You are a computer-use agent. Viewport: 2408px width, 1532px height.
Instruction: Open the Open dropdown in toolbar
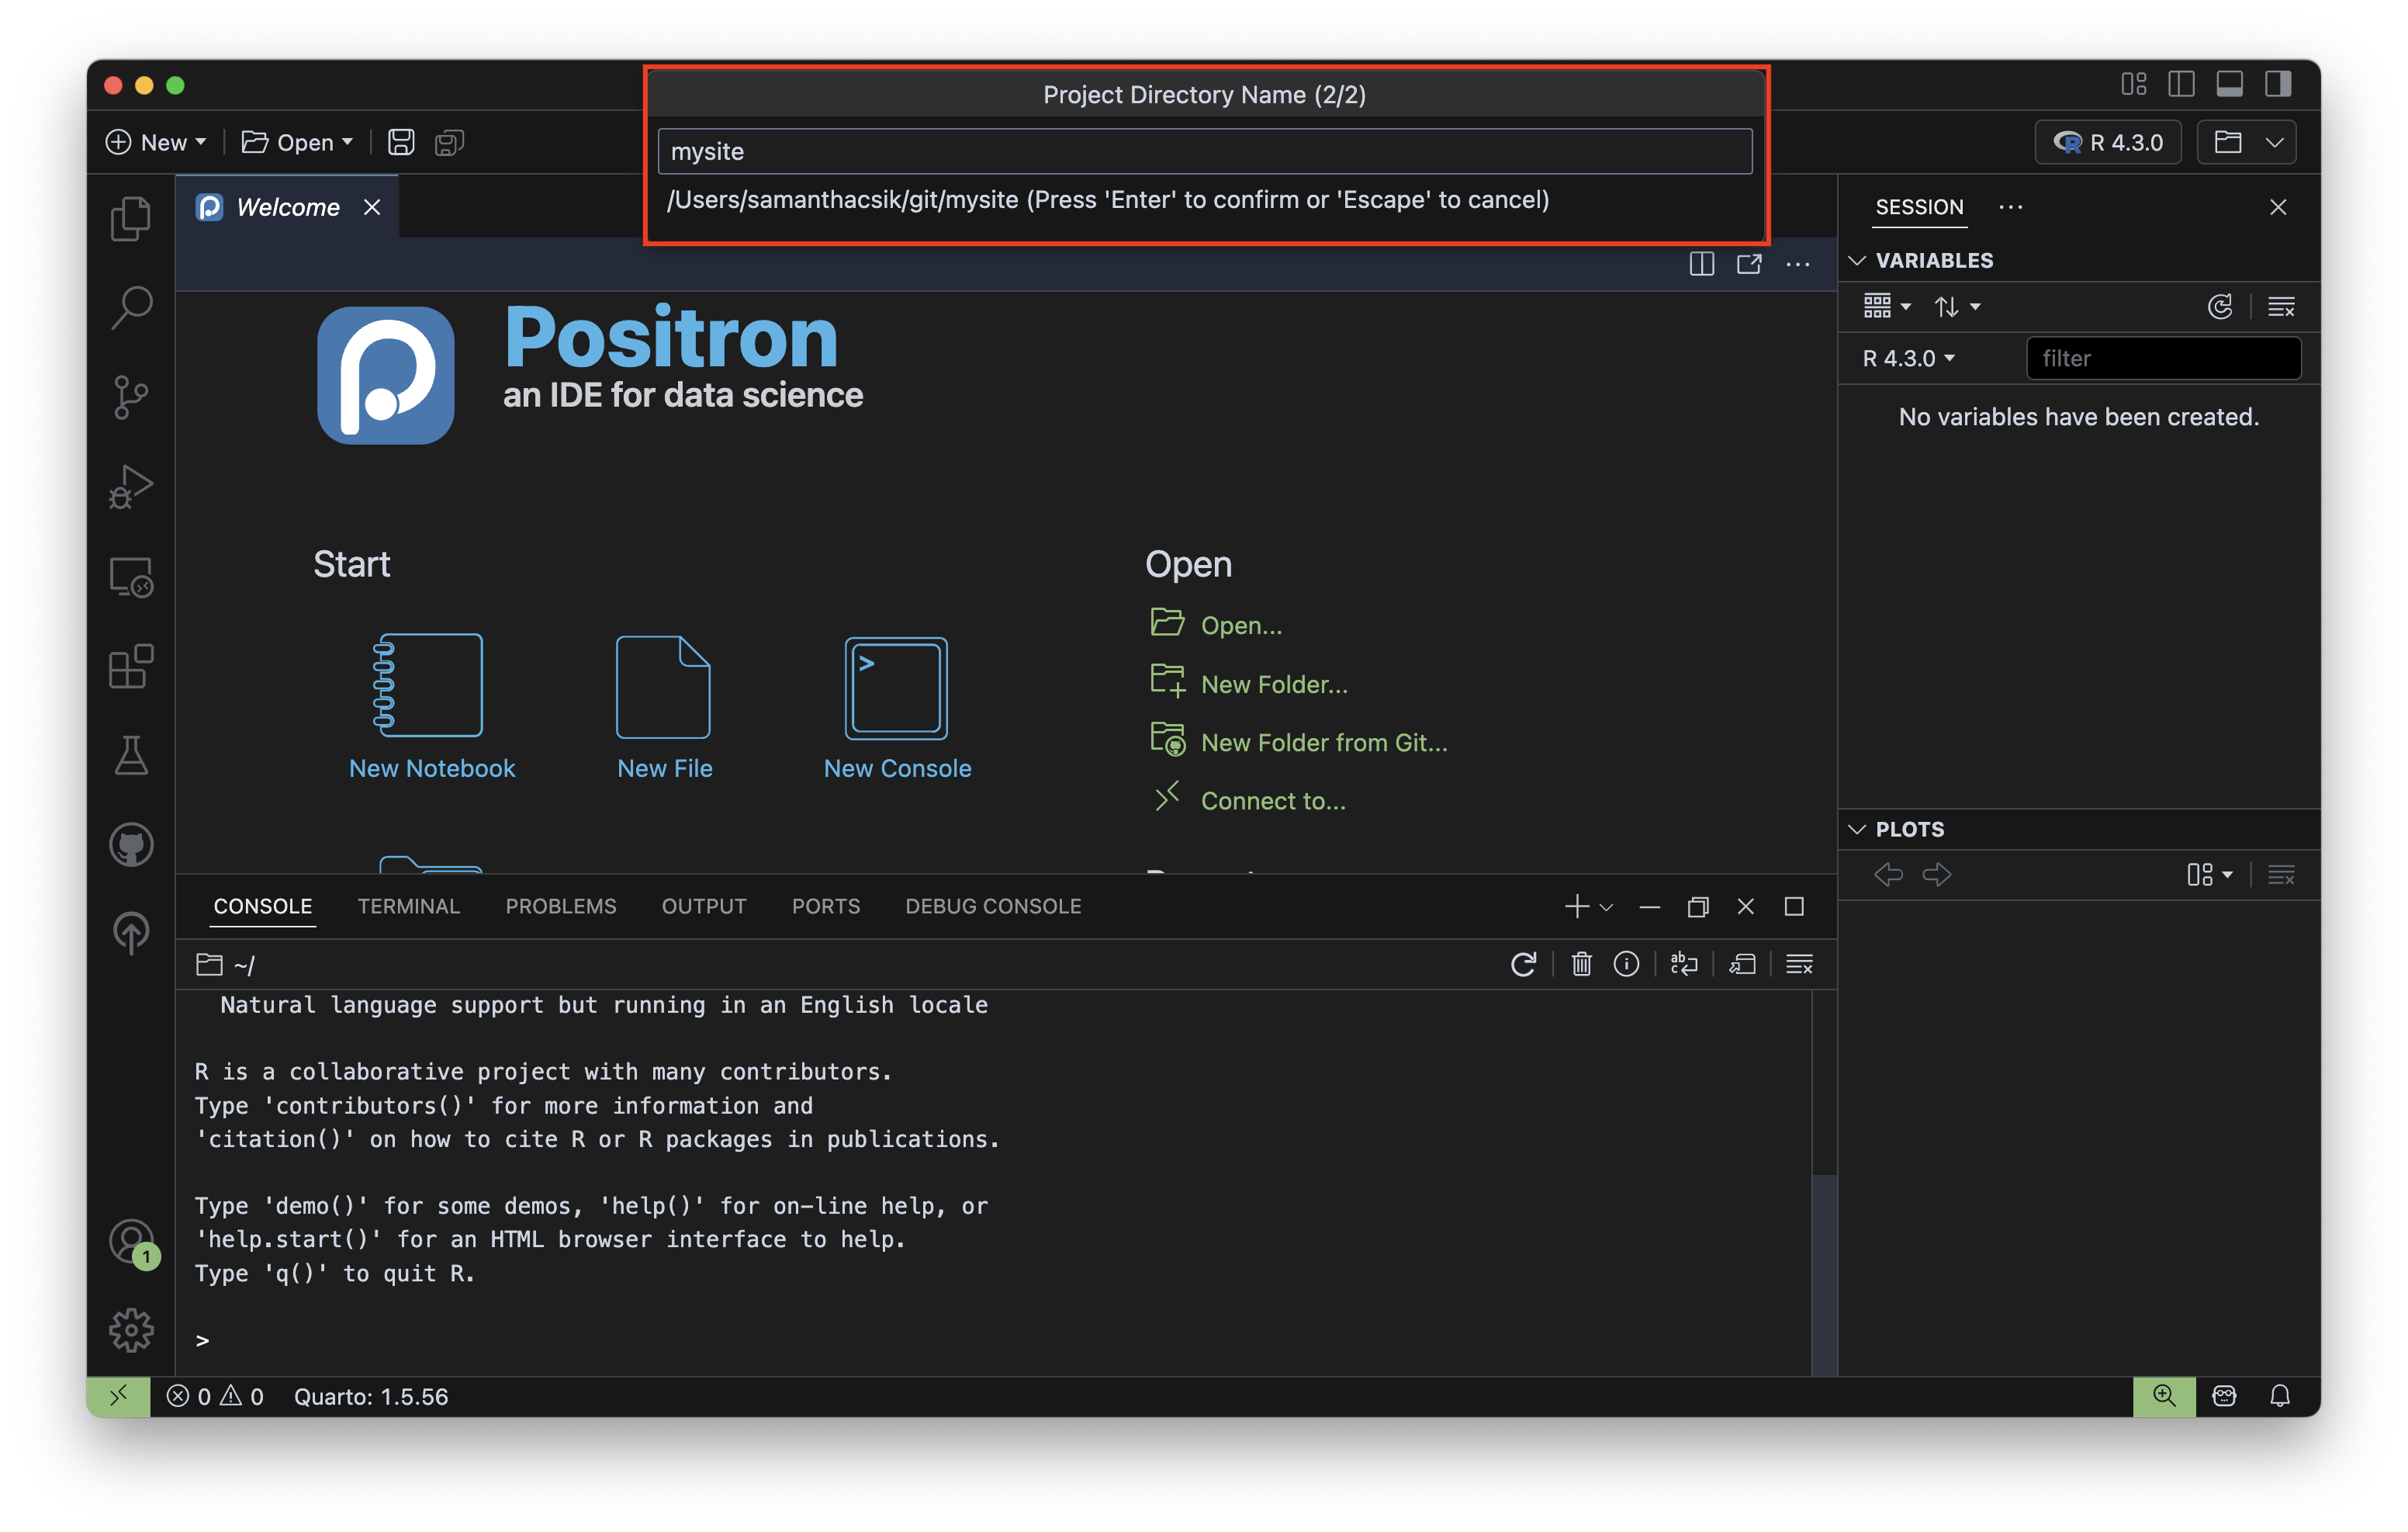coord(298,142)
